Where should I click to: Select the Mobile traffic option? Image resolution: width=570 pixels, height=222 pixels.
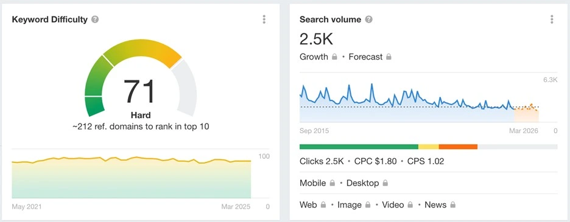[317, 183]
